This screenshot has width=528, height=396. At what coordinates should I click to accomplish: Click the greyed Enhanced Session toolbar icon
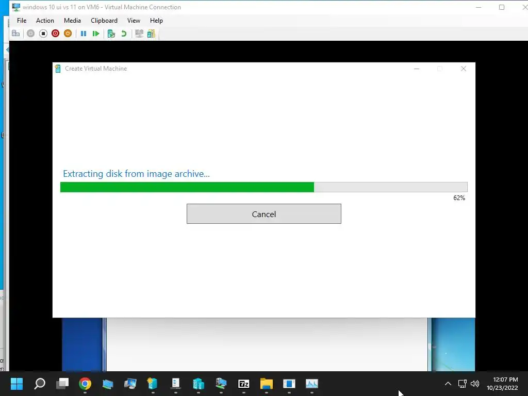pos(139,34)
